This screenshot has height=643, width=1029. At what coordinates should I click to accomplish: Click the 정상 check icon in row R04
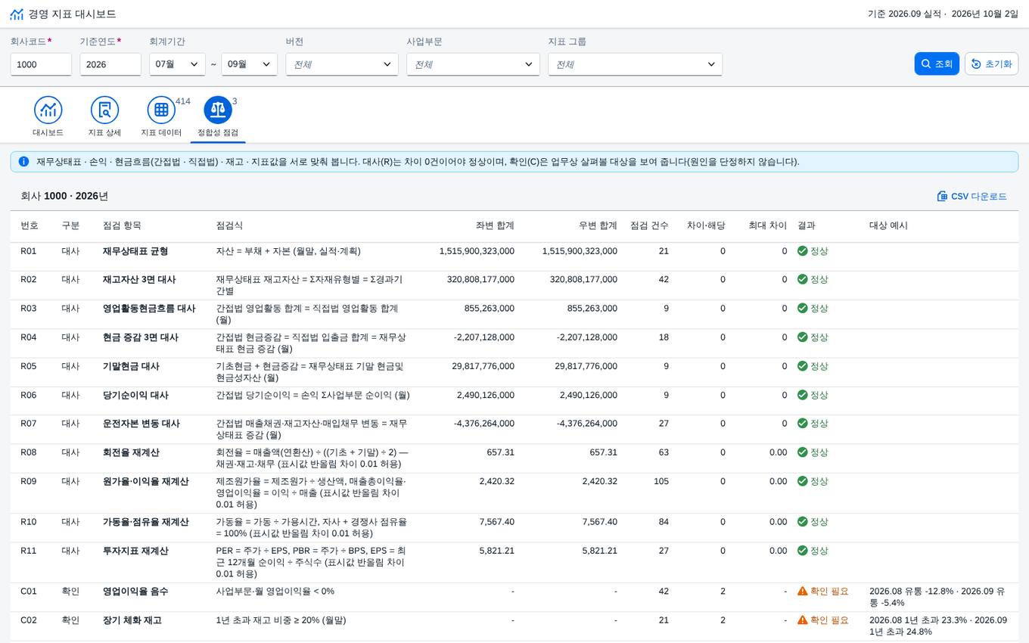(x=802, y=337)
